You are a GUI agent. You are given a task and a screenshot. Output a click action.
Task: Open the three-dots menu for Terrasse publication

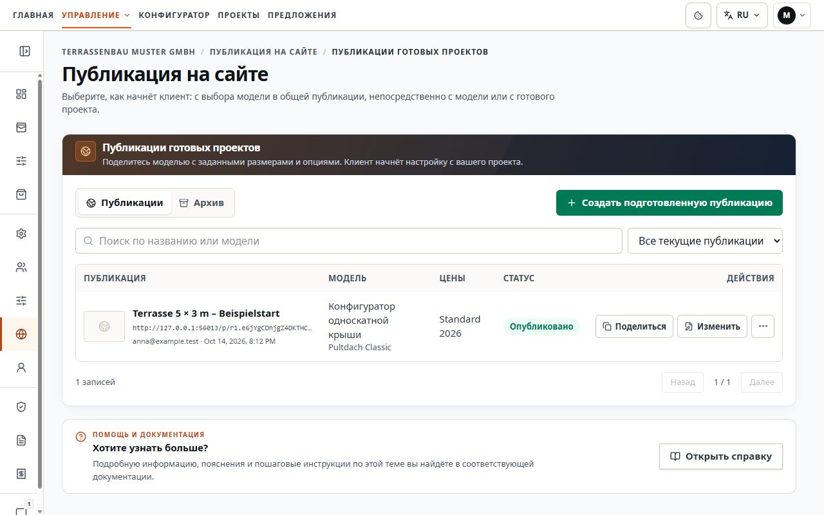[x=763, y=326]
